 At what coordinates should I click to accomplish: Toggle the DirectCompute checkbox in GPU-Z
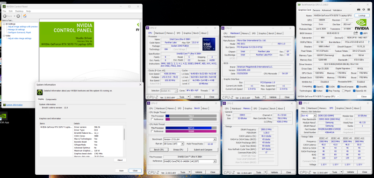[338, 87]
